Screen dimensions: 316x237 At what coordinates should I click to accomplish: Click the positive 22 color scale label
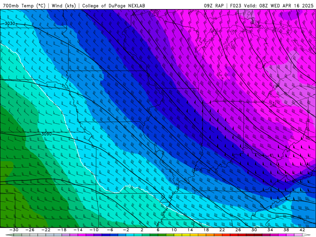(222, 230)
